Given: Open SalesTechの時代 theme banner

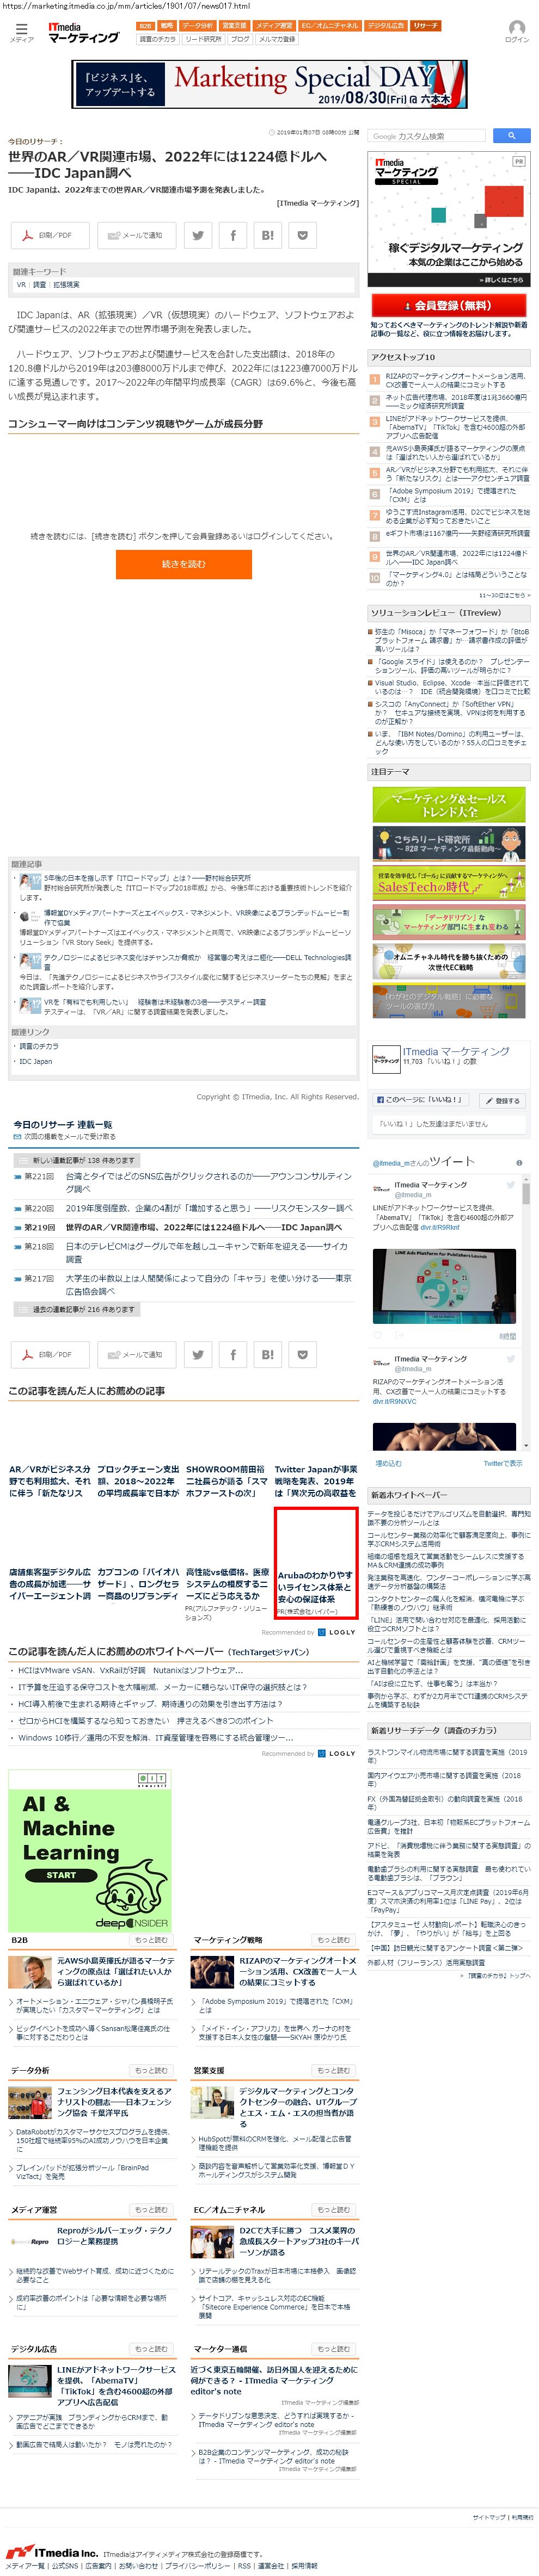Looking at the screenshot, I should click(449, 883).
